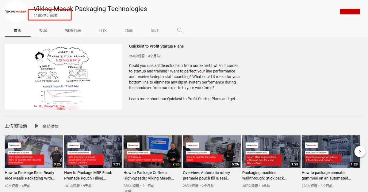Select the 频道 tab
This screenshot has height=192, width=368.
coord(129,31)
